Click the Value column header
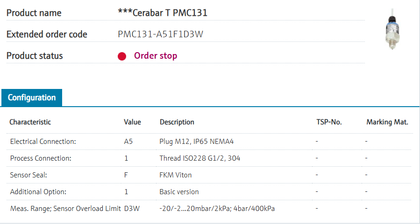420x224 pixels. (132, 122)
